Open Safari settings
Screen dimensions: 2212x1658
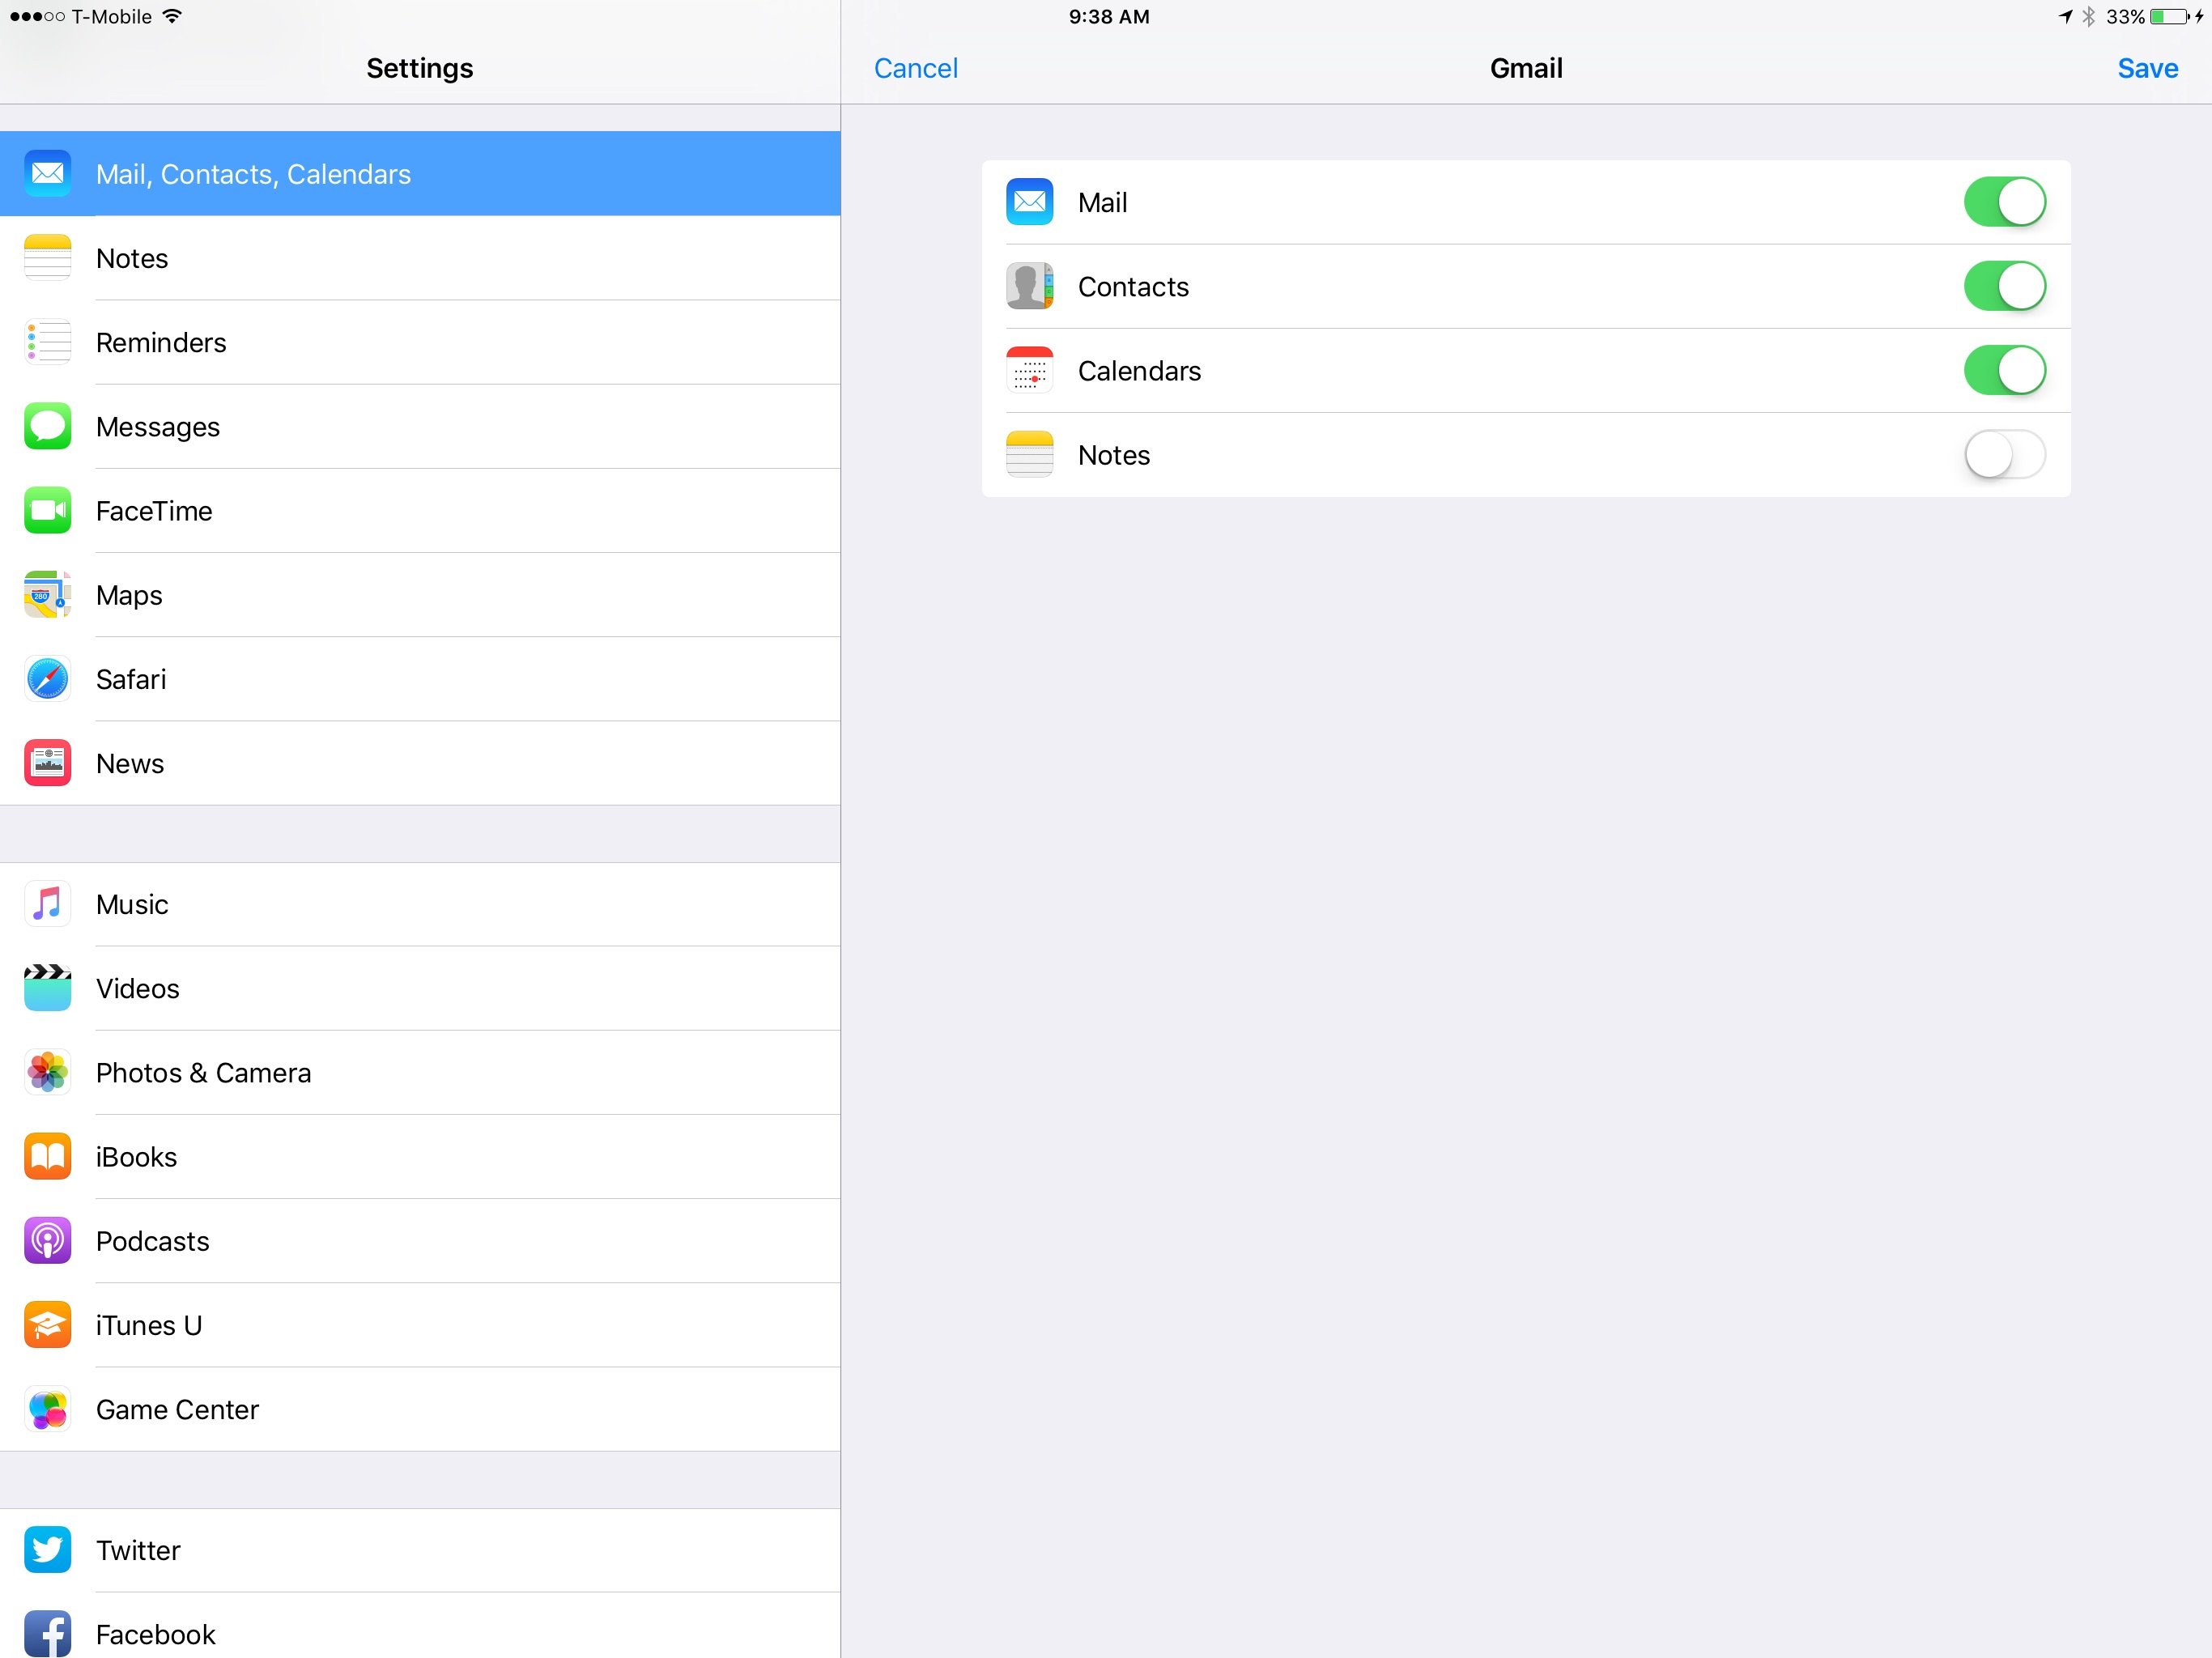[420, 679]
